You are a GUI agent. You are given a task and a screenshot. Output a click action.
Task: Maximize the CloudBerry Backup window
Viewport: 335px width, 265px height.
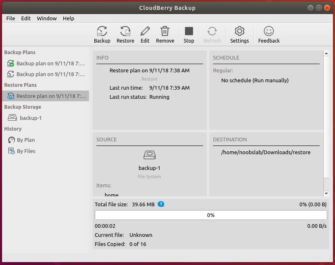[318, 8]
